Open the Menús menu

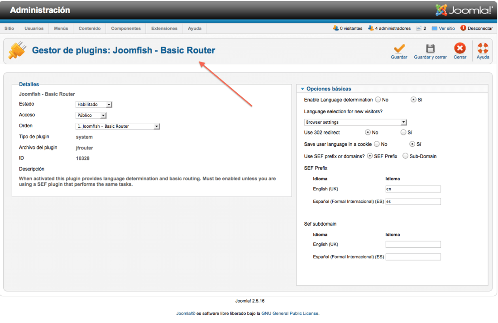[61, 28]
